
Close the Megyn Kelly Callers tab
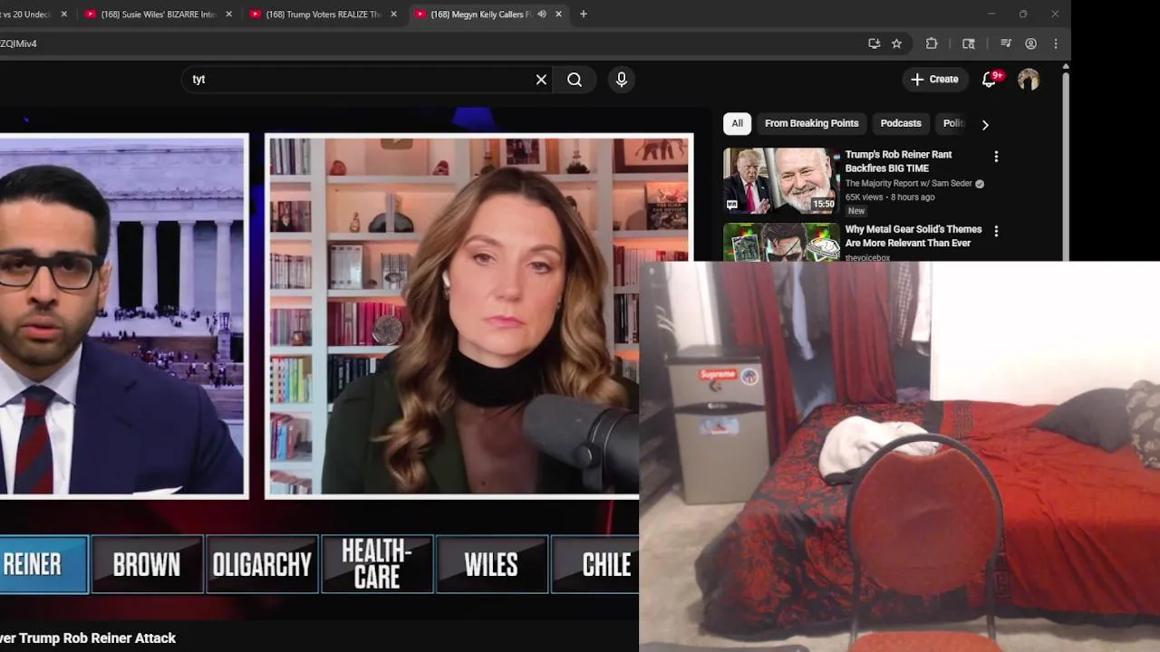pos(558,14)
